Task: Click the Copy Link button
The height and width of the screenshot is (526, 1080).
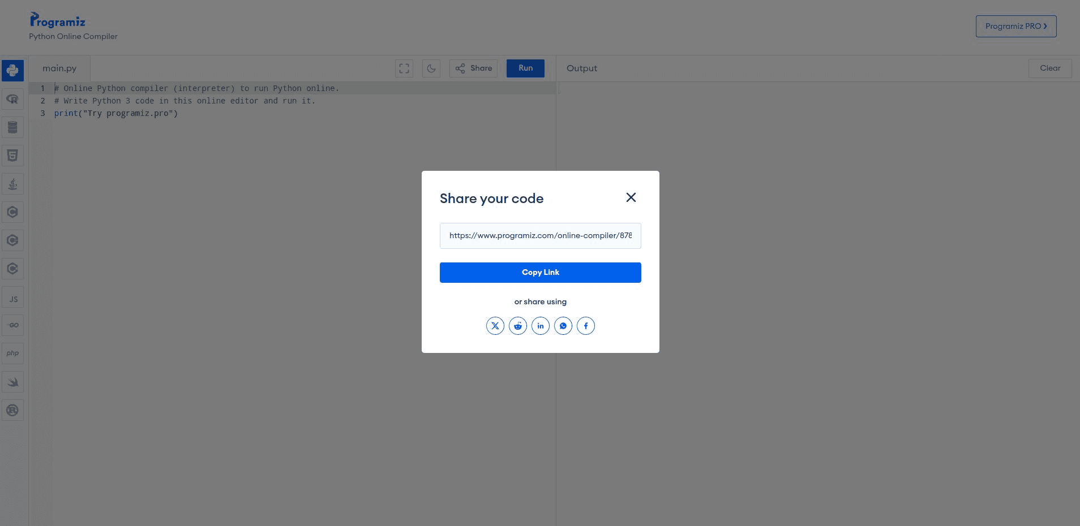Action: [541, 273]
